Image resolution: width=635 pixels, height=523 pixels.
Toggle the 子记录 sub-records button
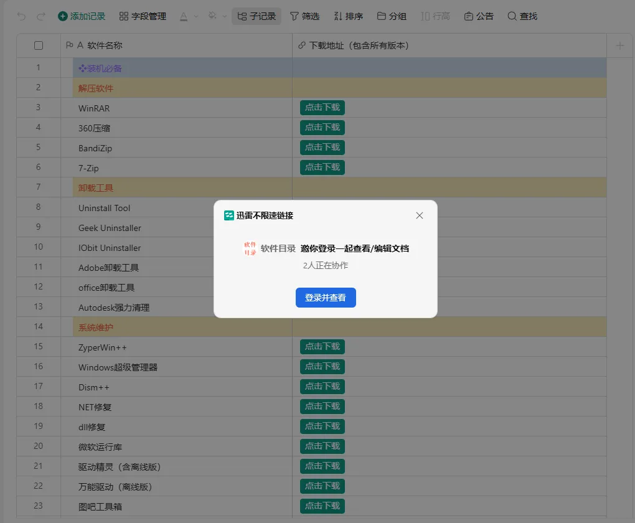click(256, 16)
